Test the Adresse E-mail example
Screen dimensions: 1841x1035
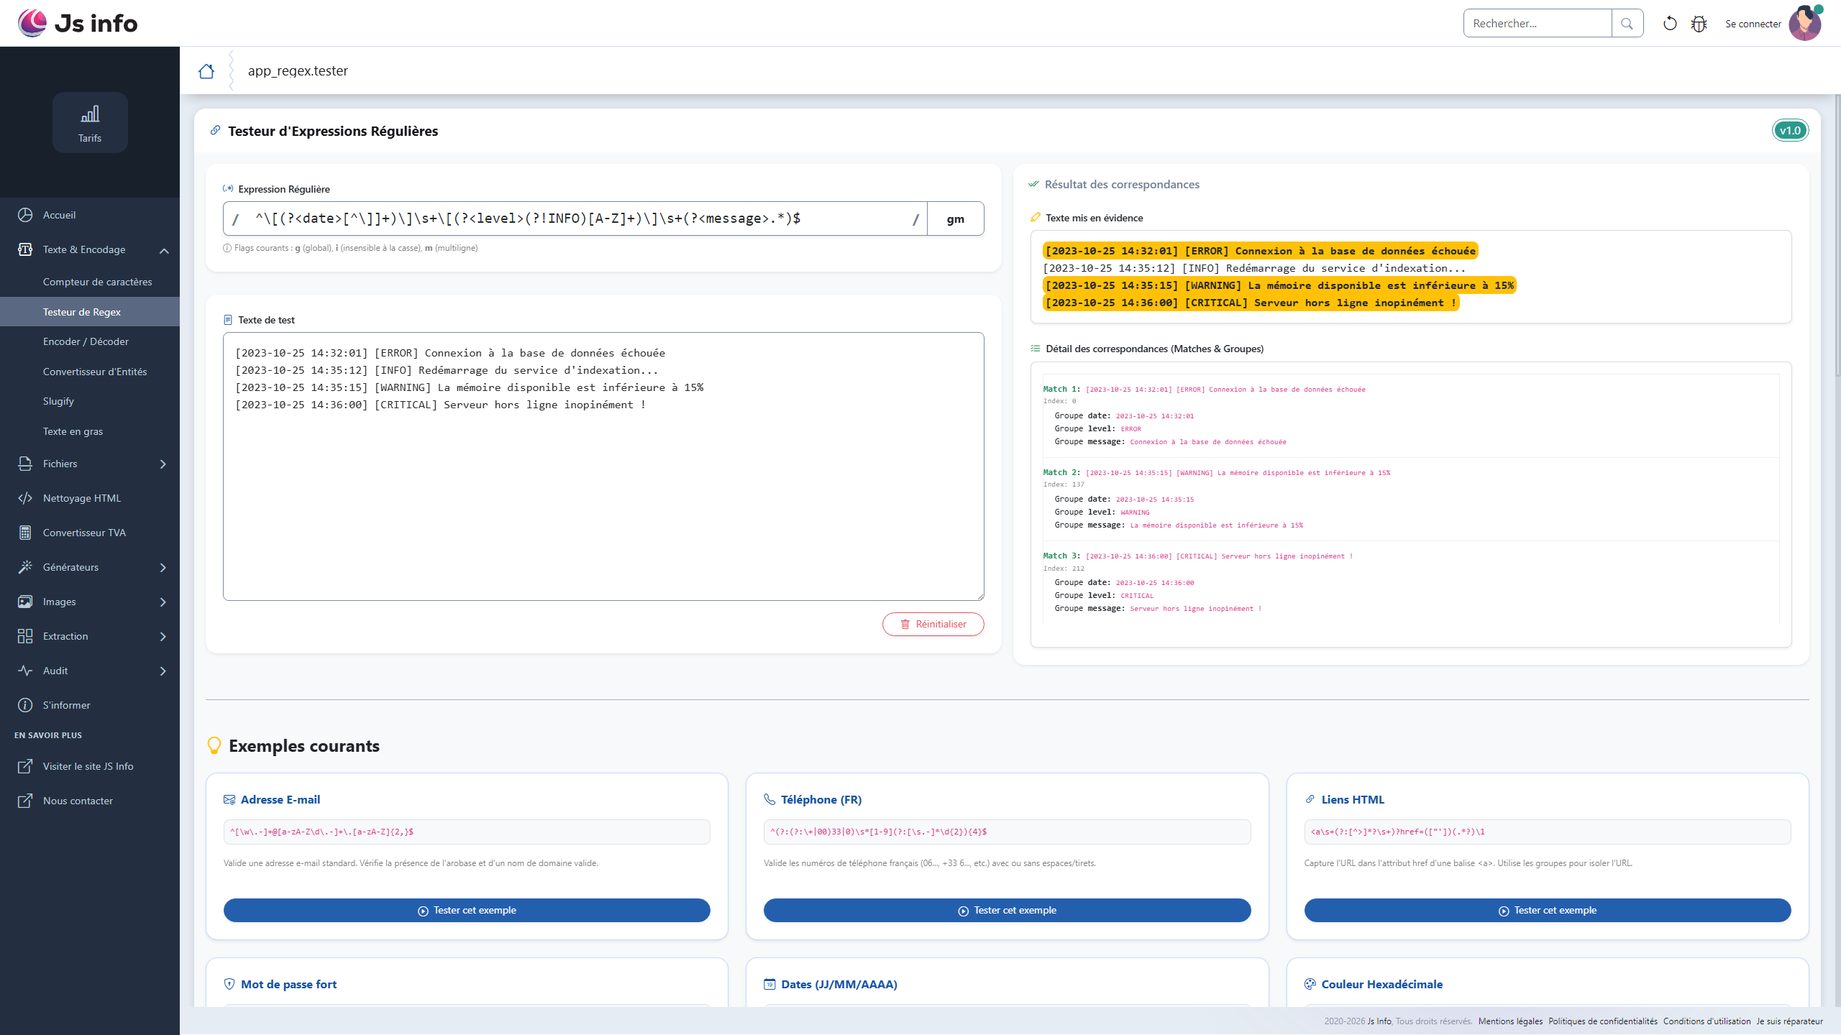click(467, 910)
